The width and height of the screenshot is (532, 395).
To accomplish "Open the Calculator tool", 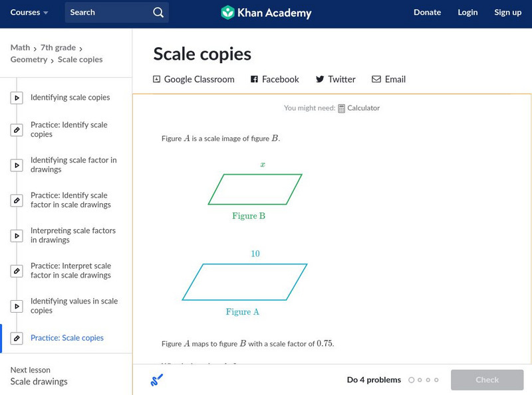I will (x=358, y=108).
